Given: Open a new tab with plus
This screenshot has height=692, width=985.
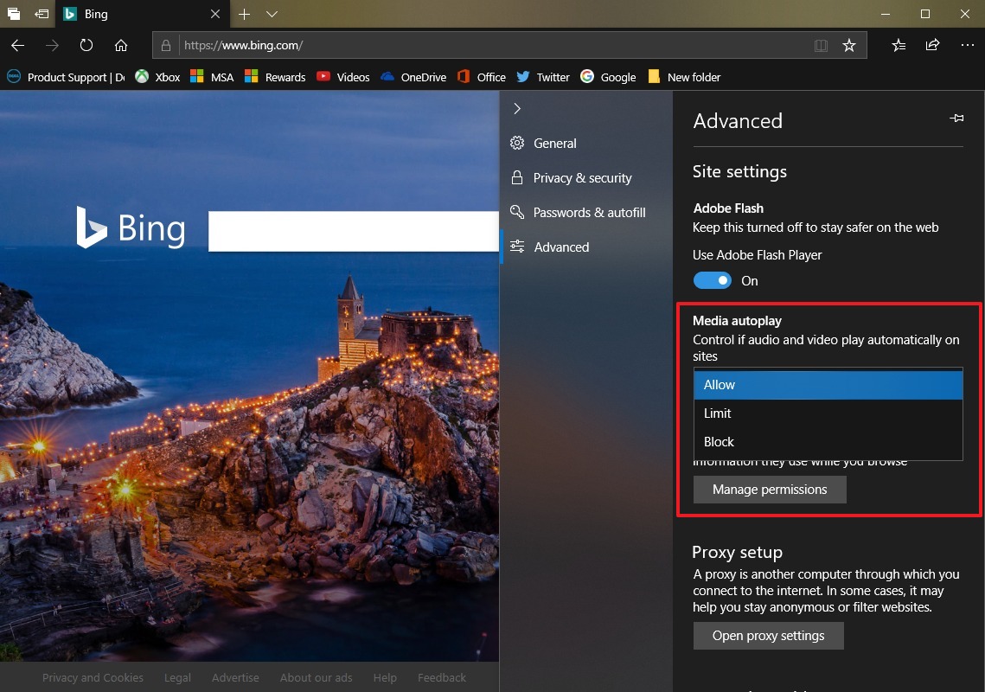Looking at the screenshot, I should click(245, 14).
